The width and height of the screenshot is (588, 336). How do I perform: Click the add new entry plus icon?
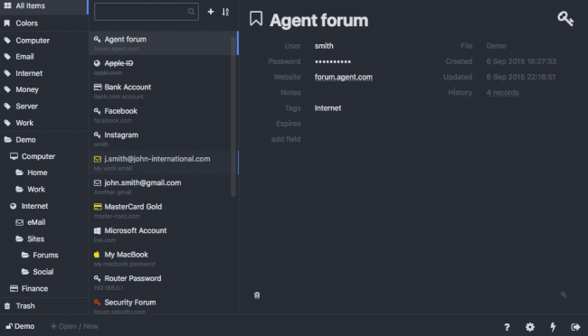(x=211, y=12)
